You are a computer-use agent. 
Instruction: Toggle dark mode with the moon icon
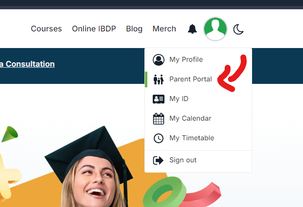pos(238,29)
